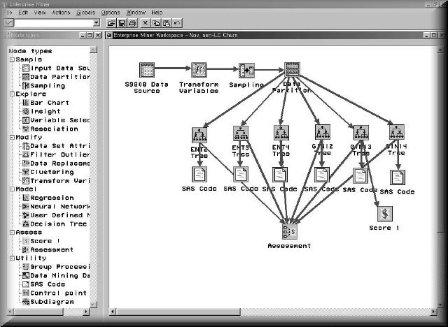Image resolution: width=448 pixels, height=327 pixels.
Task: Click the Paste toolbar icon
Action: [x=167, y=23]
